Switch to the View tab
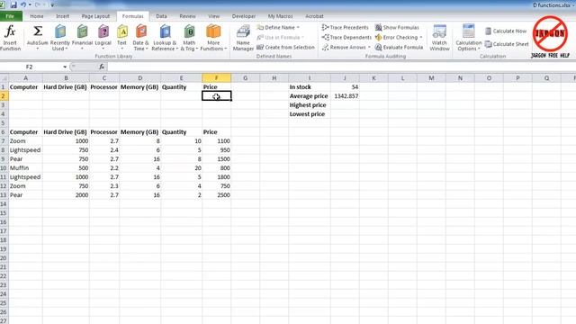 tap(214, 16)
